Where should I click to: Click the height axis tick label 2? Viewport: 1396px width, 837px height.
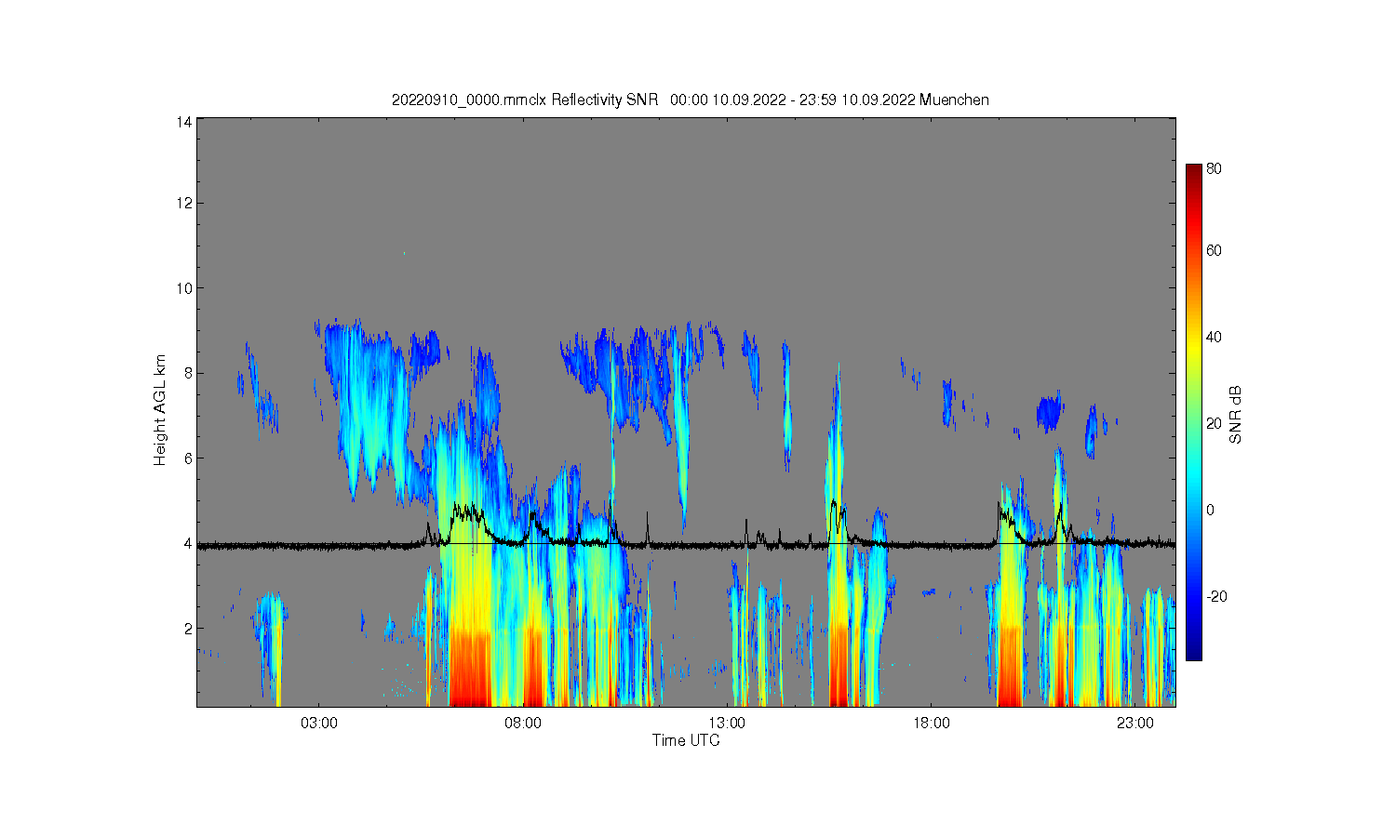[x=188, y=629]
